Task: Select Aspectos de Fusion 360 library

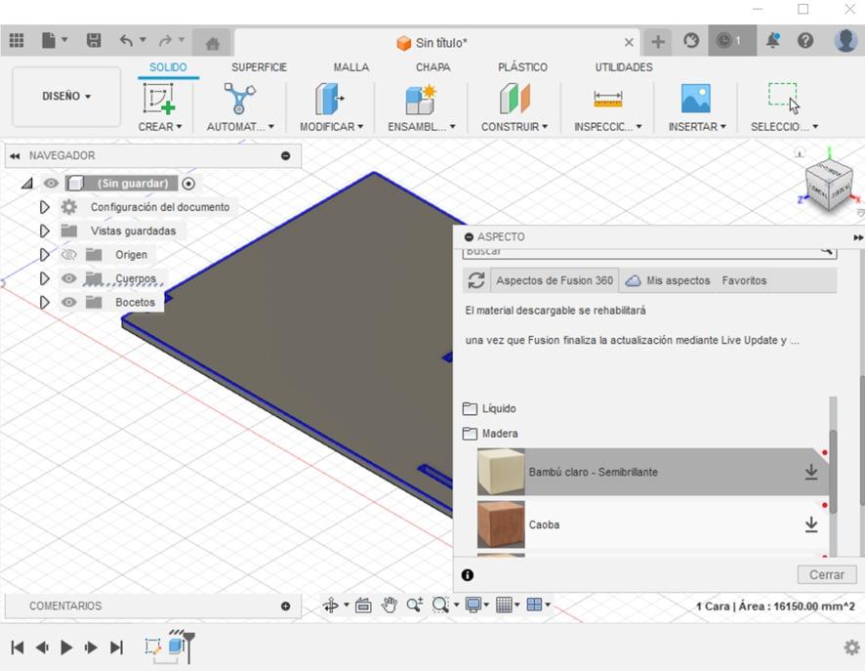Action: [555, 280]
